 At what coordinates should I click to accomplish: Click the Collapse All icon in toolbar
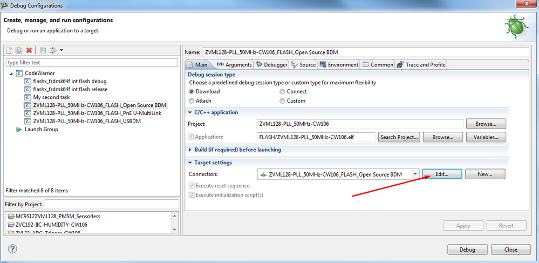[43, 50]
